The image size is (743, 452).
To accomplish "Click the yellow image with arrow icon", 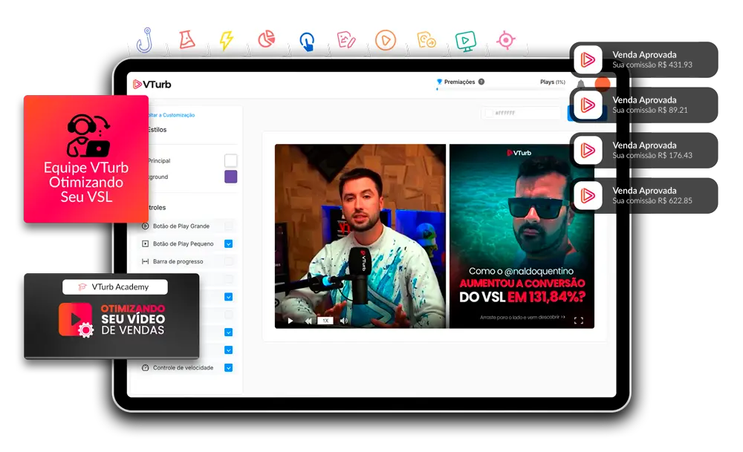I will (426, 40).
